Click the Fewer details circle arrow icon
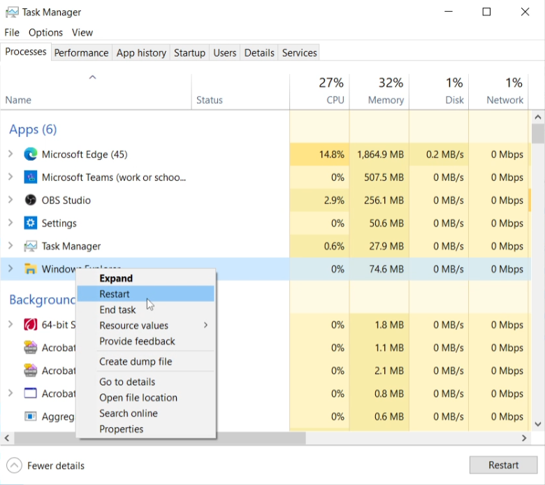The width and height of the screenshot is (545, 485). coord(14,465)
